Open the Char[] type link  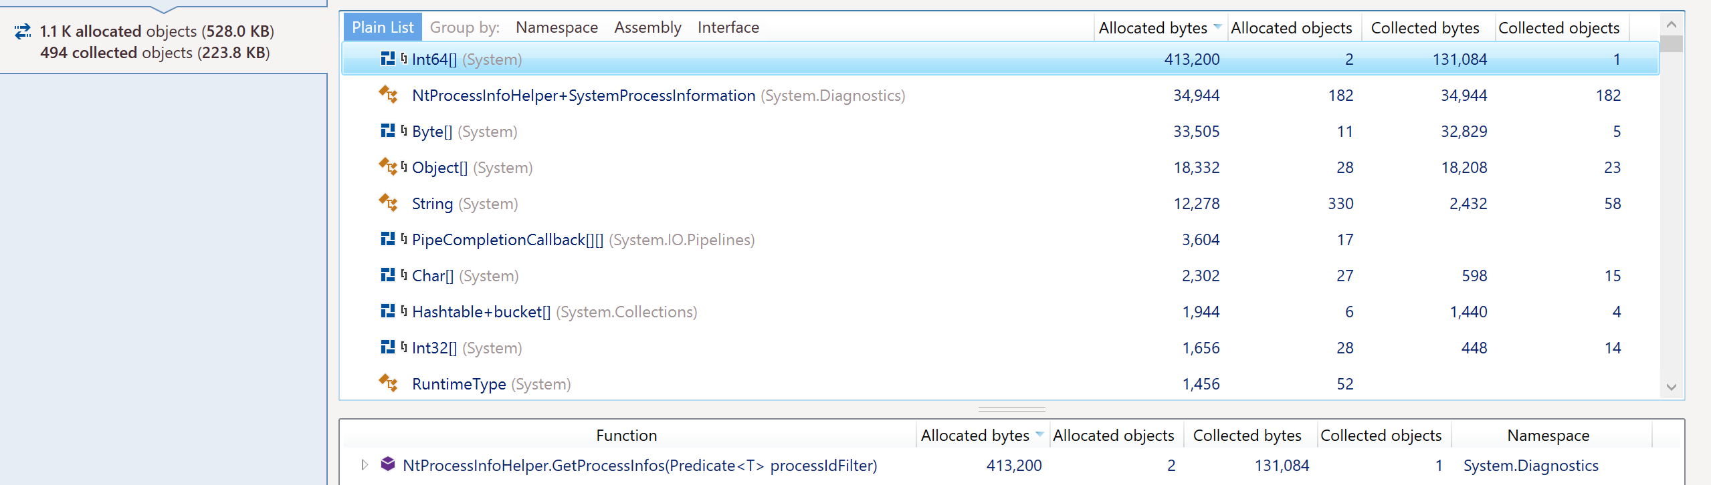coord(433,276)
